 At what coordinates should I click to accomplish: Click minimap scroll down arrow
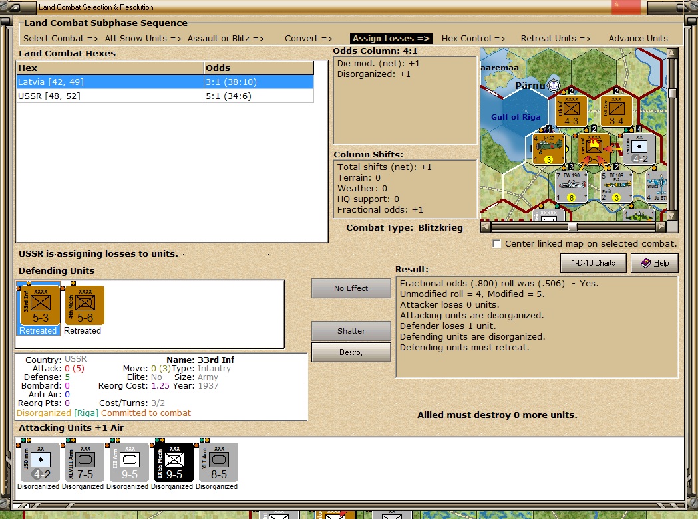tap(672, 216)
